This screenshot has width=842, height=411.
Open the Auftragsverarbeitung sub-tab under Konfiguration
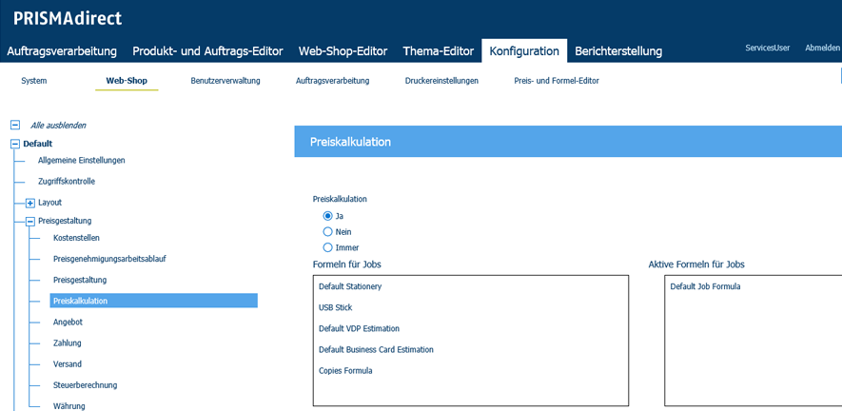coord(332,81)
